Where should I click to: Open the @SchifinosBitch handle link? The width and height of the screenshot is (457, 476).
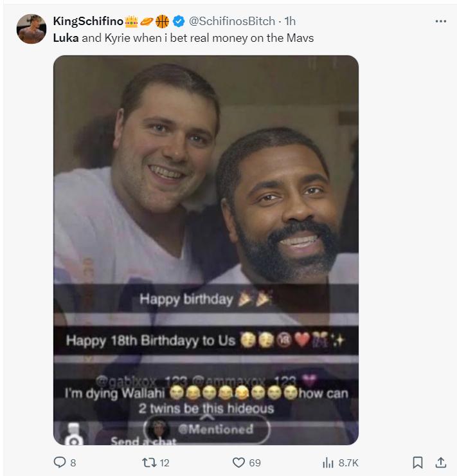pyautogui.click(x=231, y=22)
